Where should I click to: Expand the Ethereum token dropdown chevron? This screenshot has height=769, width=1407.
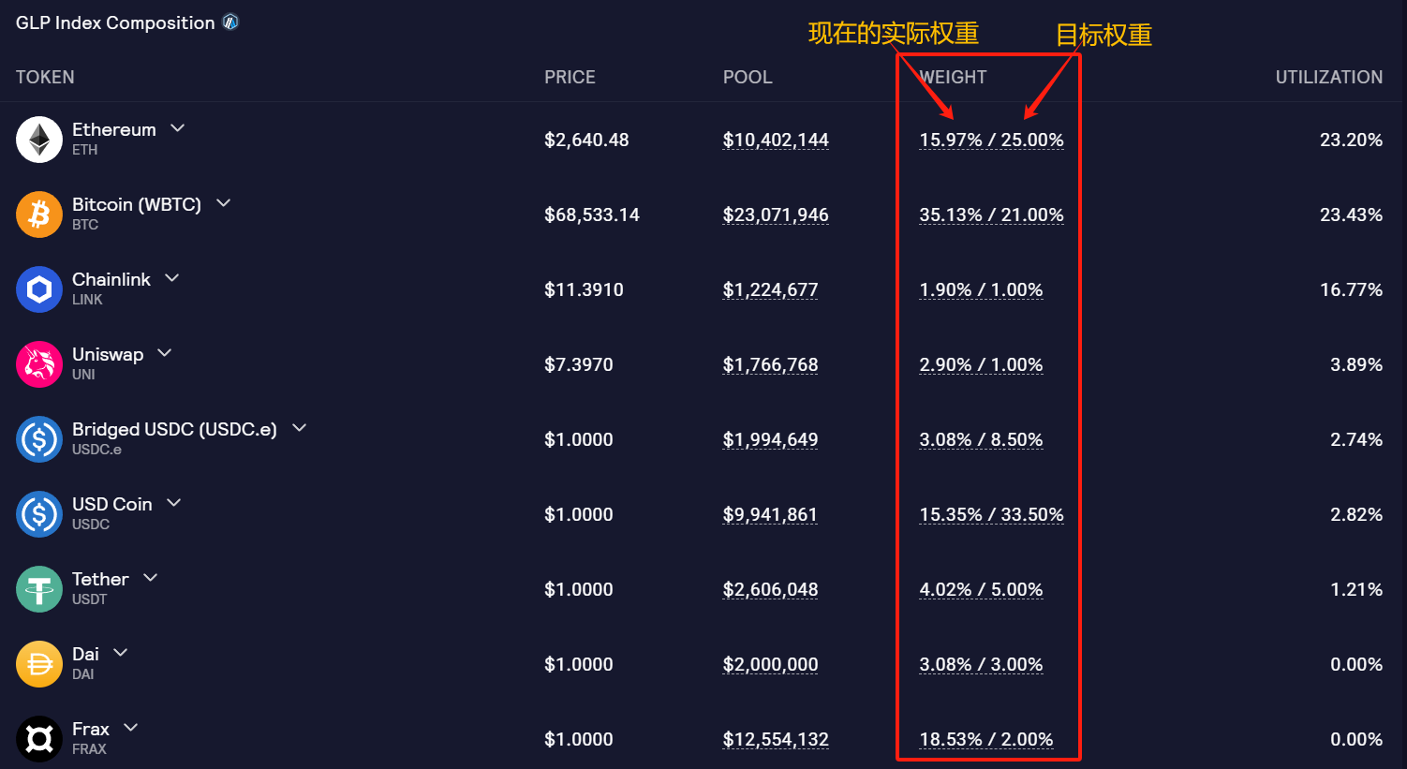coord(178,128)
